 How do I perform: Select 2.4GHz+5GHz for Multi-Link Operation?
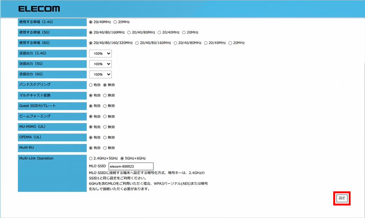[x=91, y=158]
